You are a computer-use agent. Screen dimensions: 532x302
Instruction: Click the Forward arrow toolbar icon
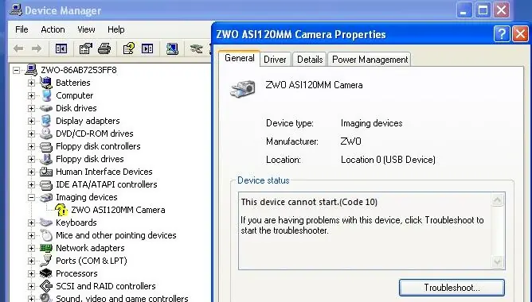[37, 48]
